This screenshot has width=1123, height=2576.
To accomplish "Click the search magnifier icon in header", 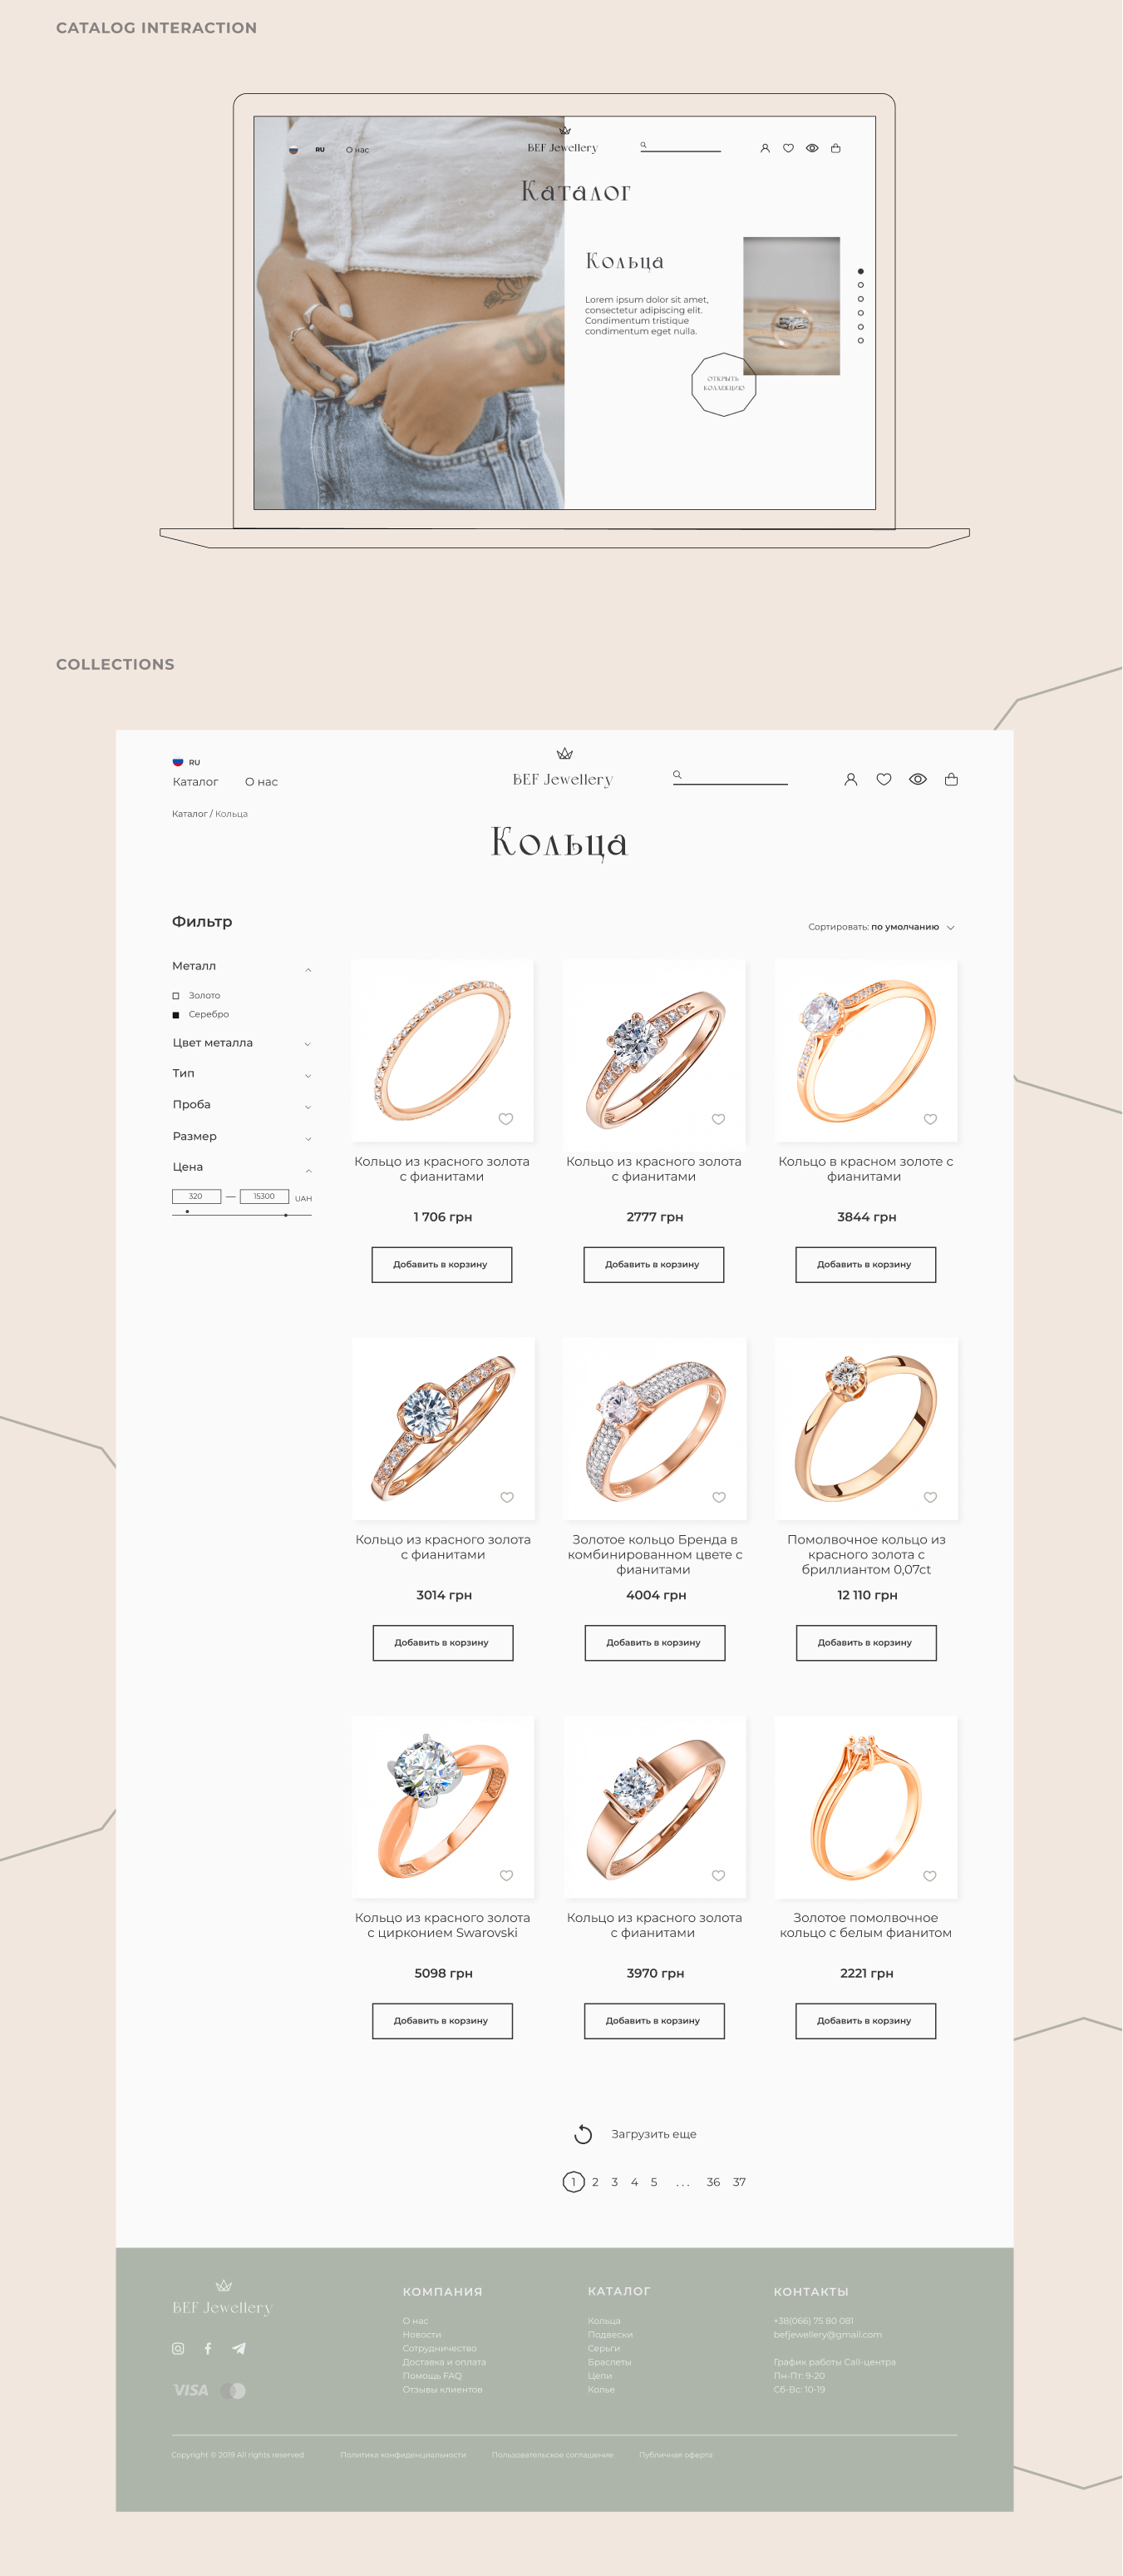I will click(677, 774).
